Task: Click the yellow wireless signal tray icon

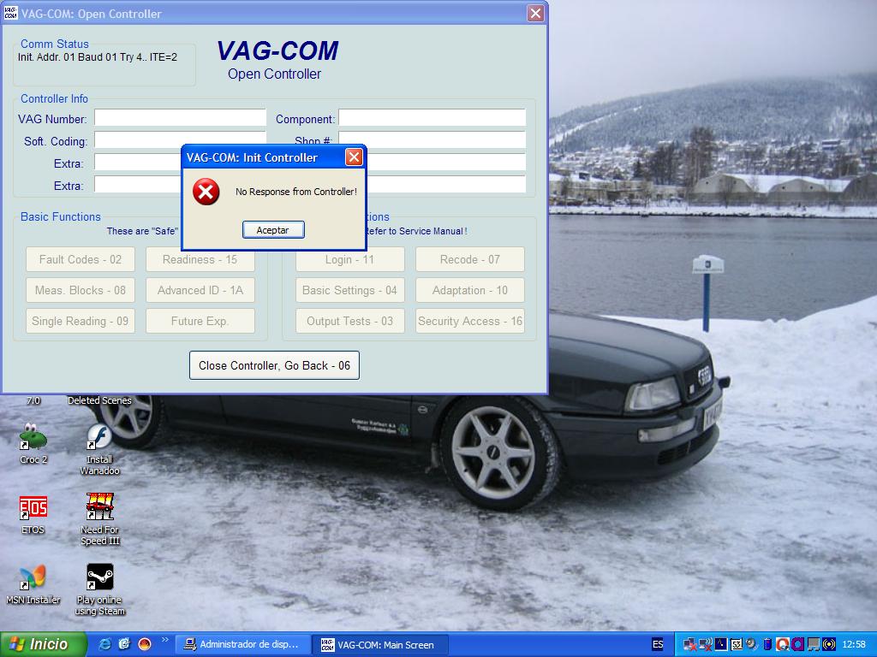Action: 829,644
